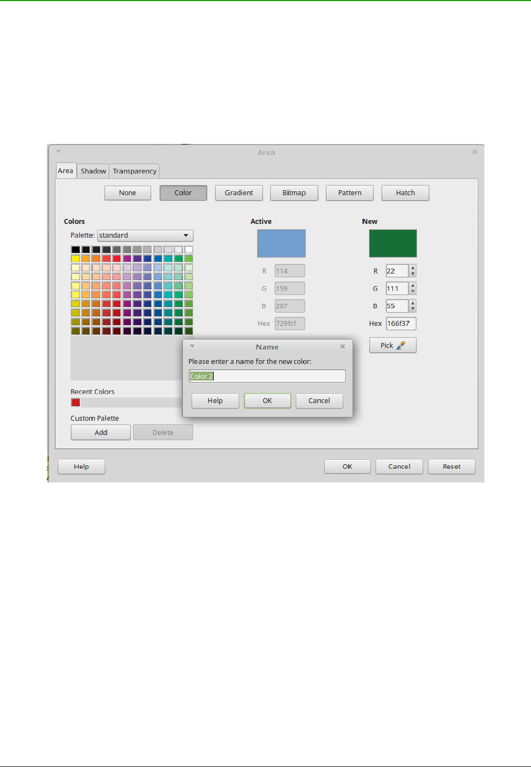This screenshot has height=767, width=531.
Task: Decrease the New B value with down arrow
Action: click(413, 309)
